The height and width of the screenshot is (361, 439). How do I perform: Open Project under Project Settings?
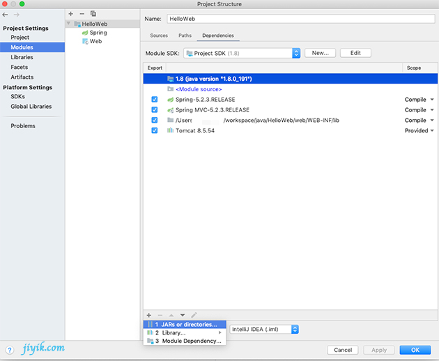point(20,37)
